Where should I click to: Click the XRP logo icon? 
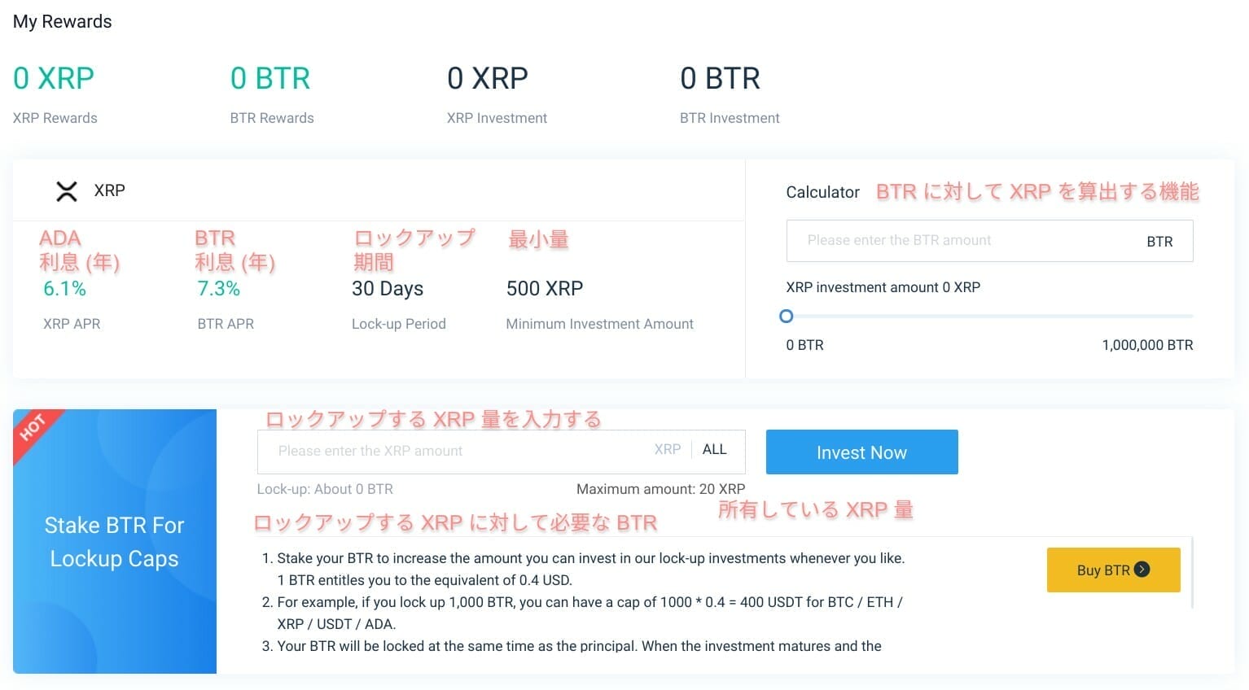(67, 191)
